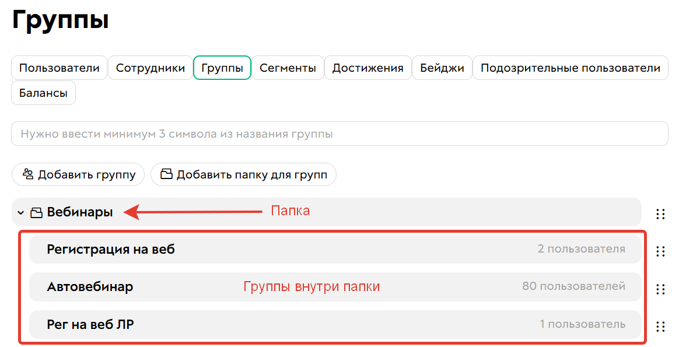Switch to the 'Пользователи' tab
The height and width of the screenshot is (347, 693).
[x=59, y=67]
